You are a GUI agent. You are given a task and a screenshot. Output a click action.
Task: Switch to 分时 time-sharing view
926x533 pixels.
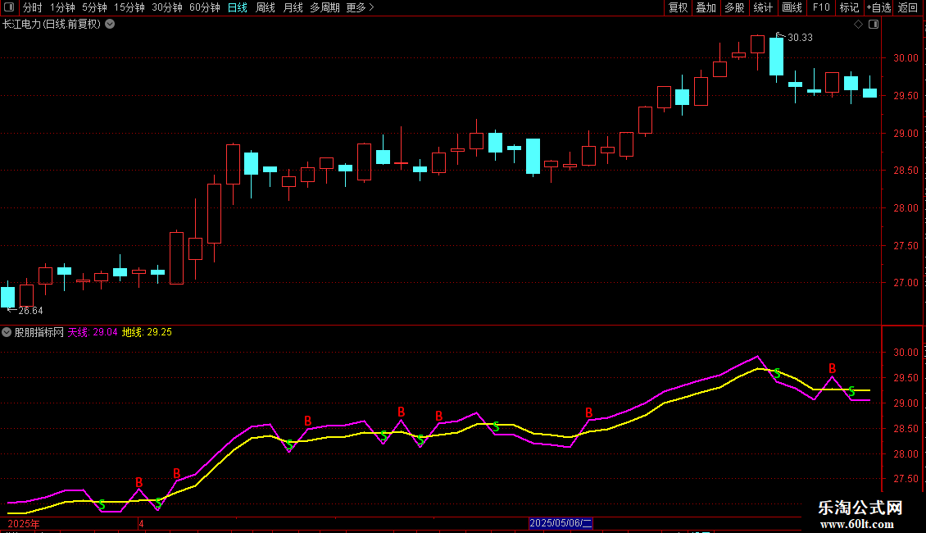click(x=33, y=7)
